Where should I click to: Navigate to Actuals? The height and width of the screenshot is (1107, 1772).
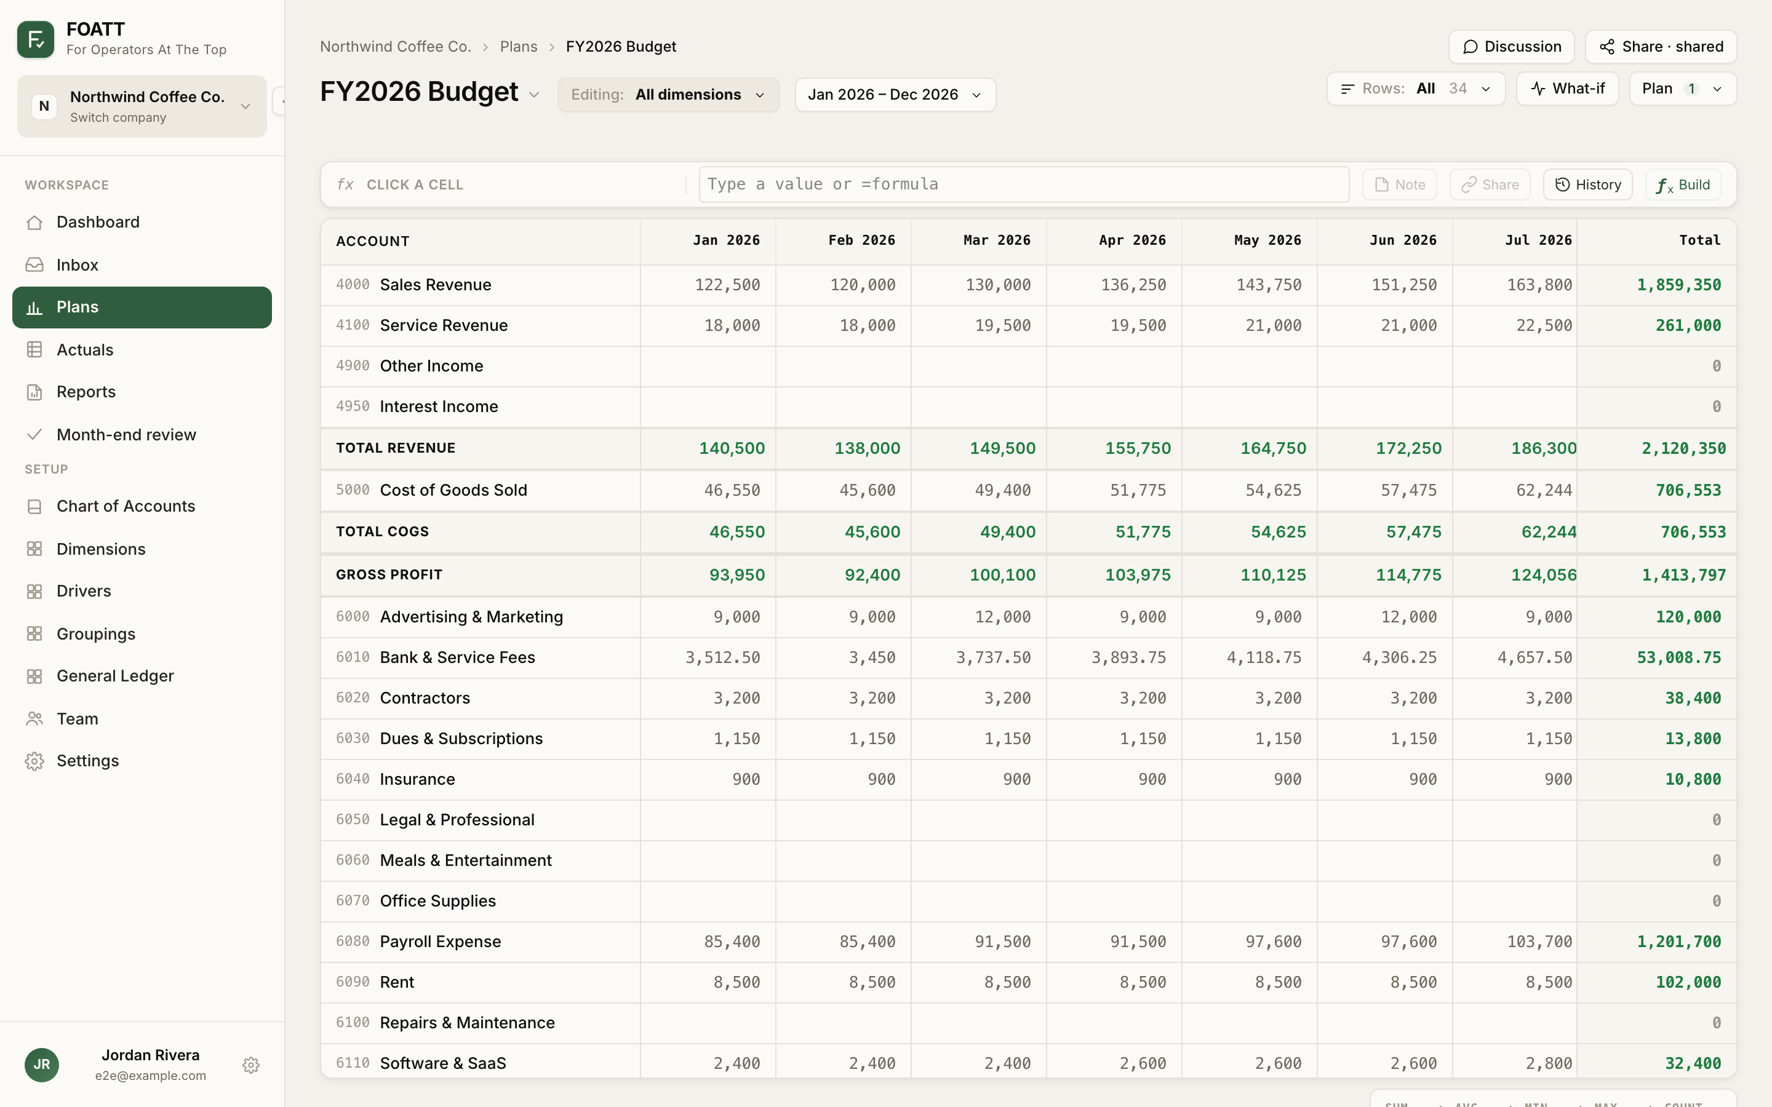142,350
